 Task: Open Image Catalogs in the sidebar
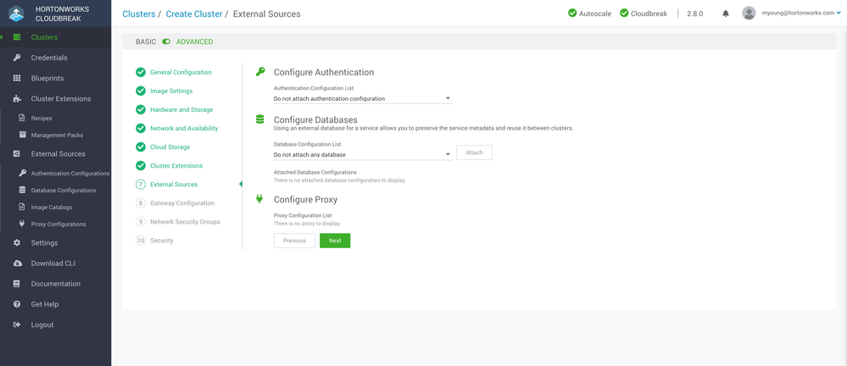click(51, 208)
